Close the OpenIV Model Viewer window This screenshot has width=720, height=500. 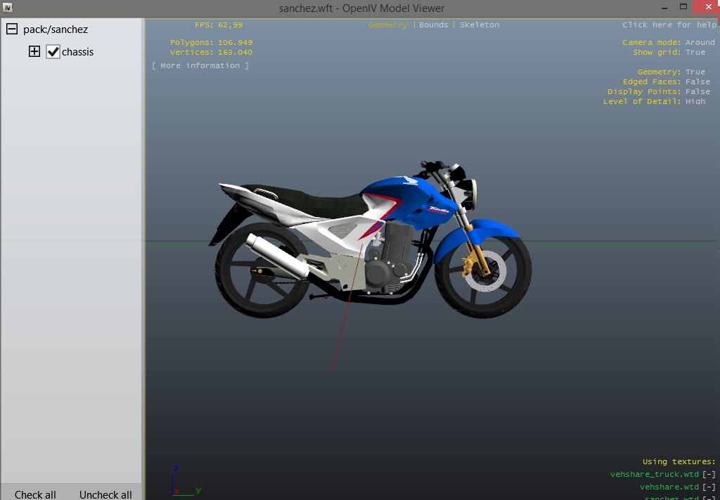click(708, 6)
